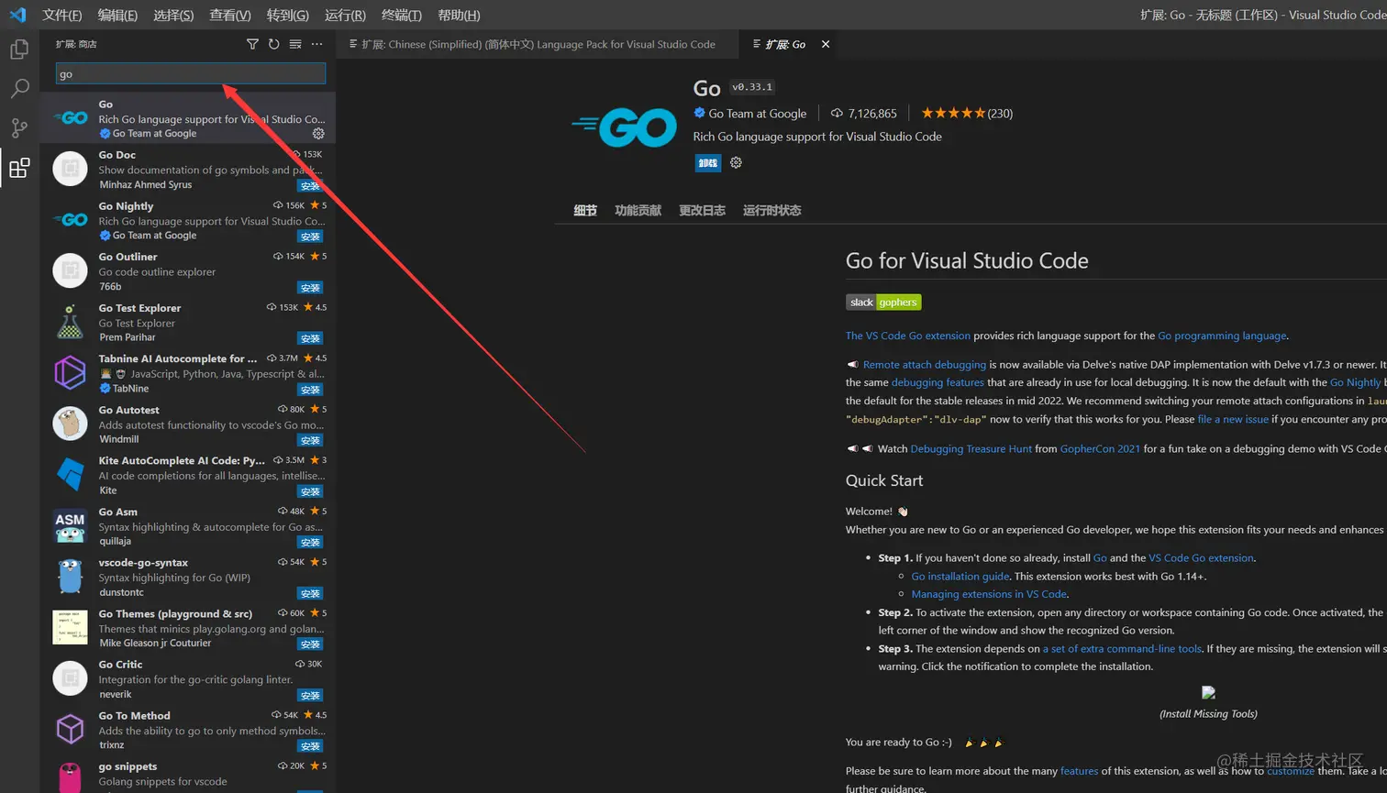Switch to the Chinese Language Pack tab
The height and width of the screenshot is (793, 1387).
(x=538, y=44)
